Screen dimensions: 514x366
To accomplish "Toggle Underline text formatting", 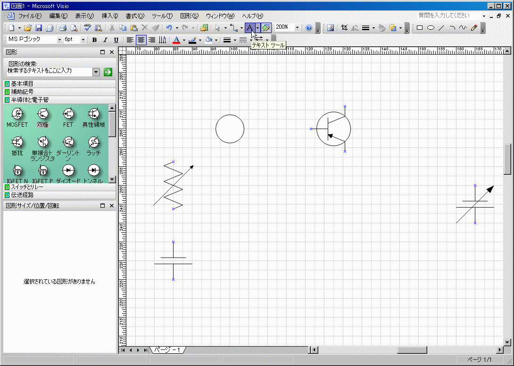I will (116, 40).
